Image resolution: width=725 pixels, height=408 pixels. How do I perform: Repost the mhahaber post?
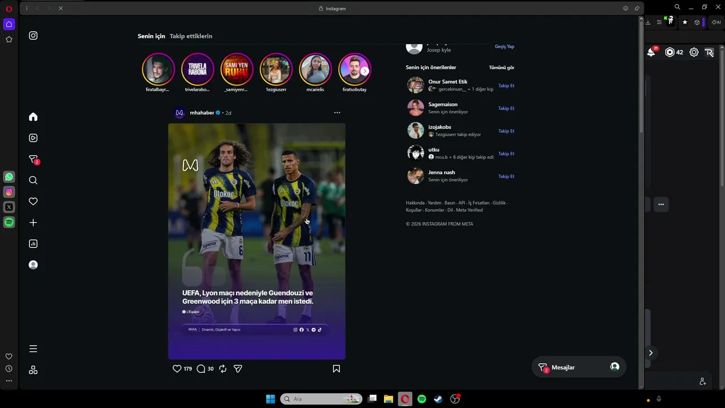(223, 368)
